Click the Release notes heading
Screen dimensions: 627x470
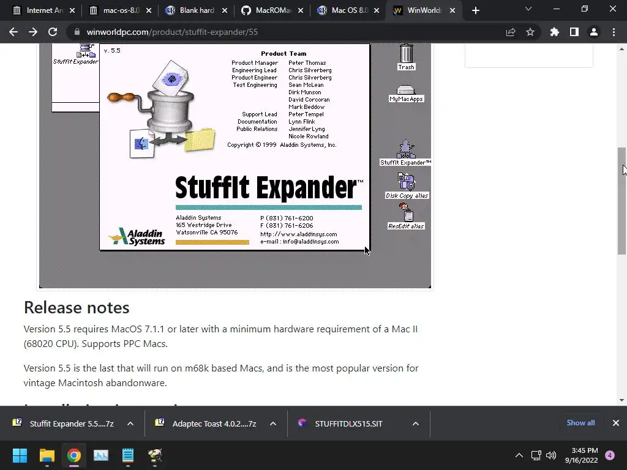pyautogui.click(x=77, y=308)
